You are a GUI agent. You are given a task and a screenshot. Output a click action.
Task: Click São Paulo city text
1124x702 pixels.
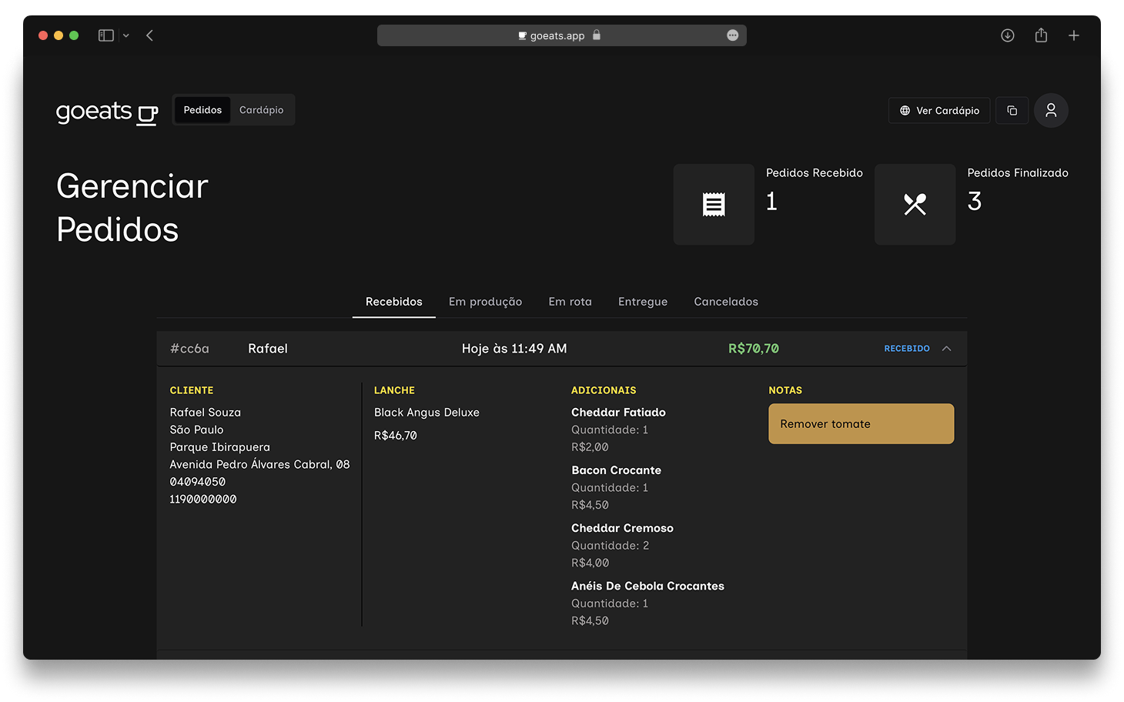[197, 430]
